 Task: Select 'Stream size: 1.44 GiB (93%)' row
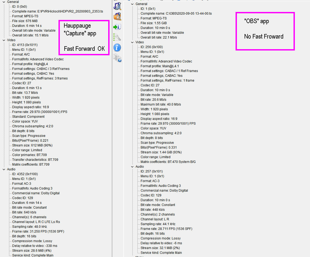[x=161, y=152]
